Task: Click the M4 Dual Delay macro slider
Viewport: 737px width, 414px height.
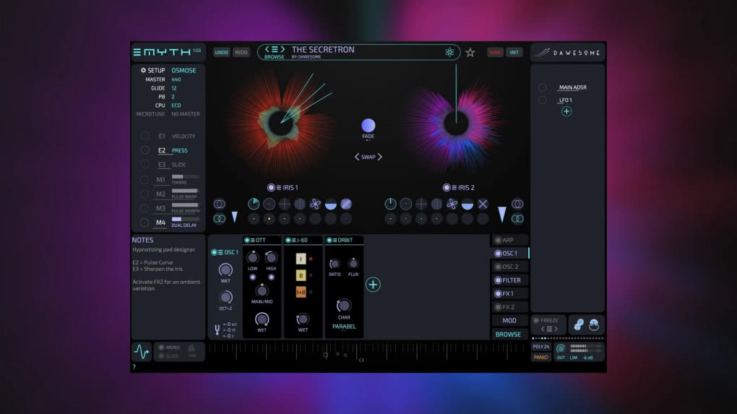Action: [185, 219]
